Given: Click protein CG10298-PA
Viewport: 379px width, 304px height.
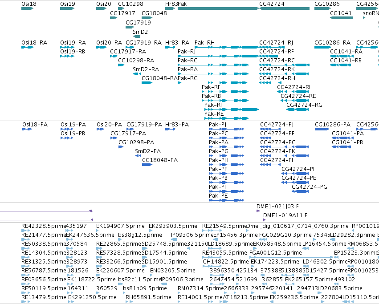Looking at the screenshot, I should (x=136, y=142).
